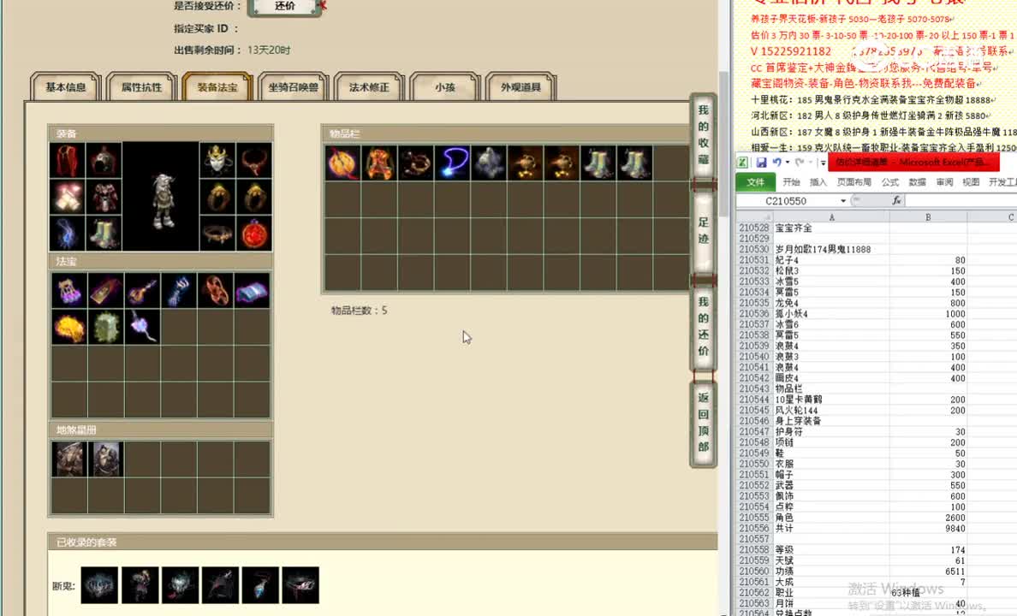Open the Excel 文件 menu
Screen dimensions: 1017x616
pos(756,182)
